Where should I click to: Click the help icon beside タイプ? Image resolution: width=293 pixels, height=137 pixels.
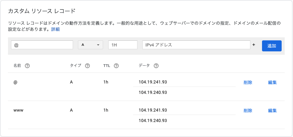87,66
